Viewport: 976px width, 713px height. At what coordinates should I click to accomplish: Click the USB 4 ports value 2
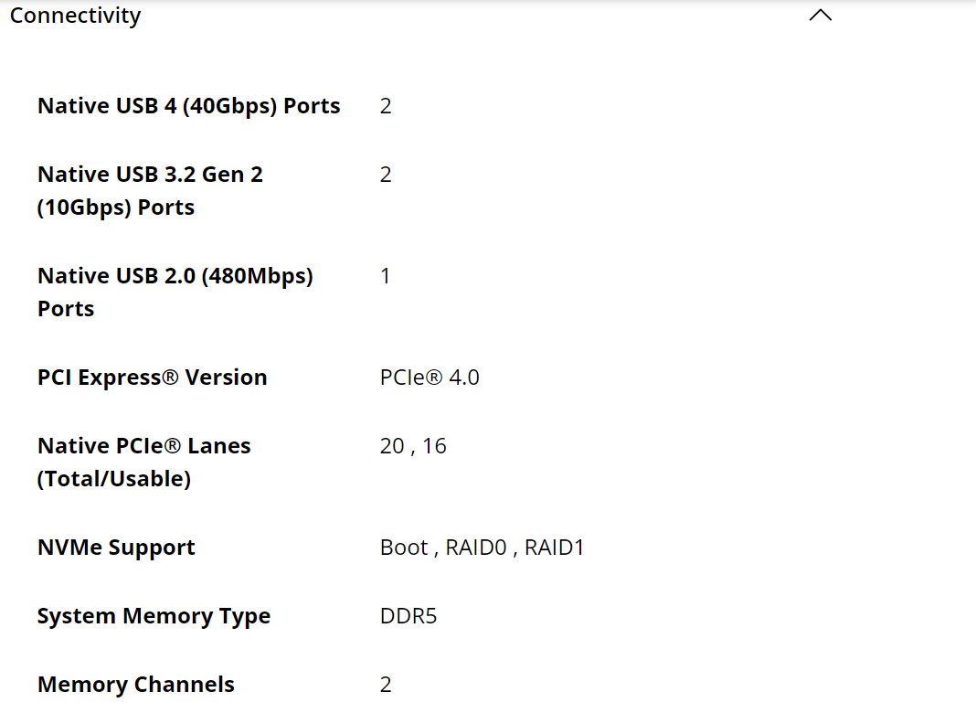click(x=386, y=106)
